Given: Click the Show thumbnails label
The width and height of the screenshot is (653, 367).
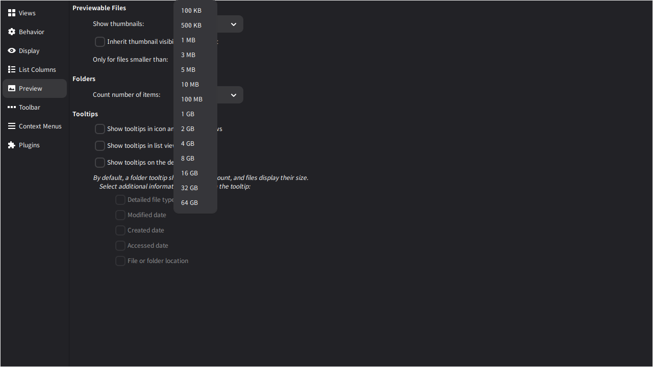Looking at the screenshot, I should [118, 24].
